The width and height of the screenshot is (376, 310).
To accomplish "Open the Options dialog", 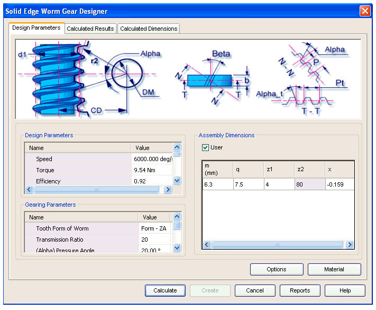I will click(x=276, y=269).
